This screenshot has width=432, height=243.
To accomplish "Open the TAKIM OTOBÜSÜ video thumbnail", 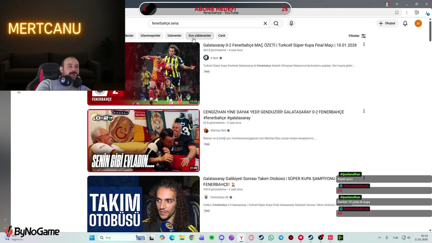I will pyautogui.click(x=143, y=204).
